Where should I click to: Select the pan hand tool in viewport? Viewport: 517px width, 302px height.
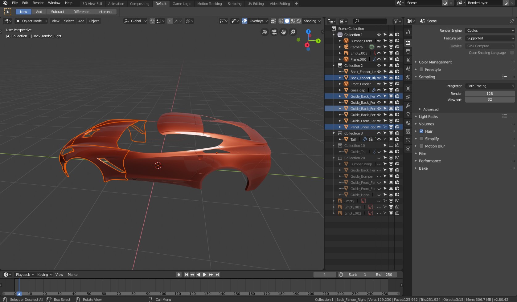[x=284, y=32]
